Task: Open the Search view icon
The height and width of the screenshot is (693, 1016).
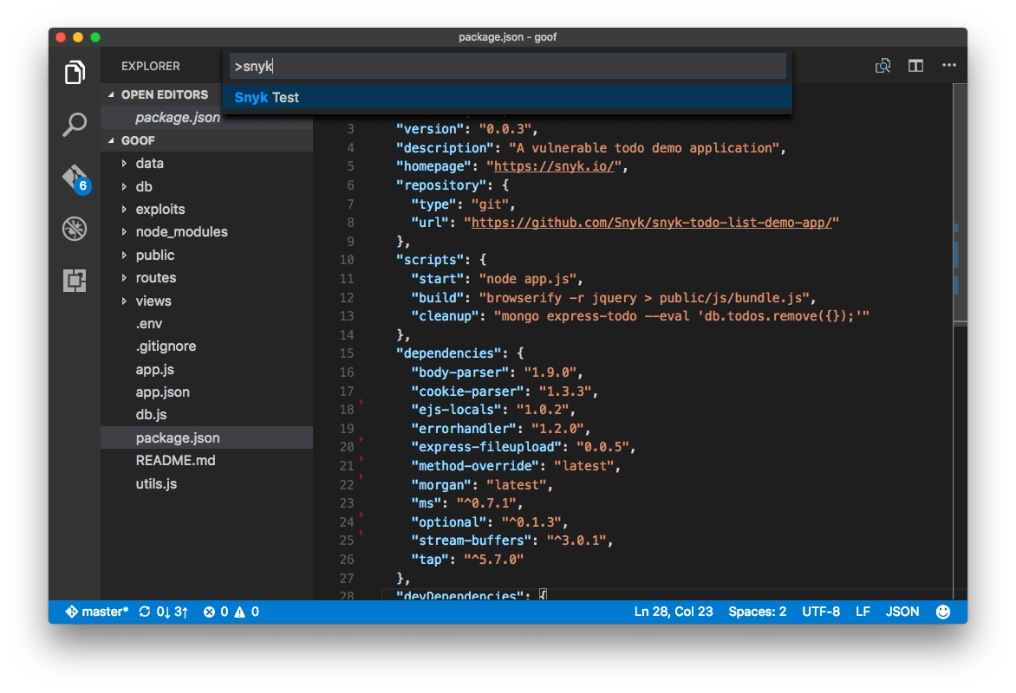Action: [75, 124]
